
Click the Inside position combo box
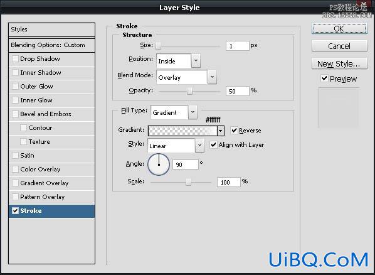(x=178, y=61)
